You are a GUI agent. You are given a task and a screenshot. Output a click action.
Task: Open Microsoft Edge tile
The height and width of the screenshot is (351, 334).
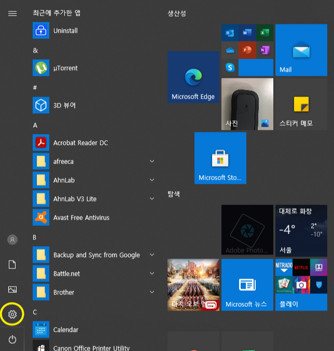(193, 77)
